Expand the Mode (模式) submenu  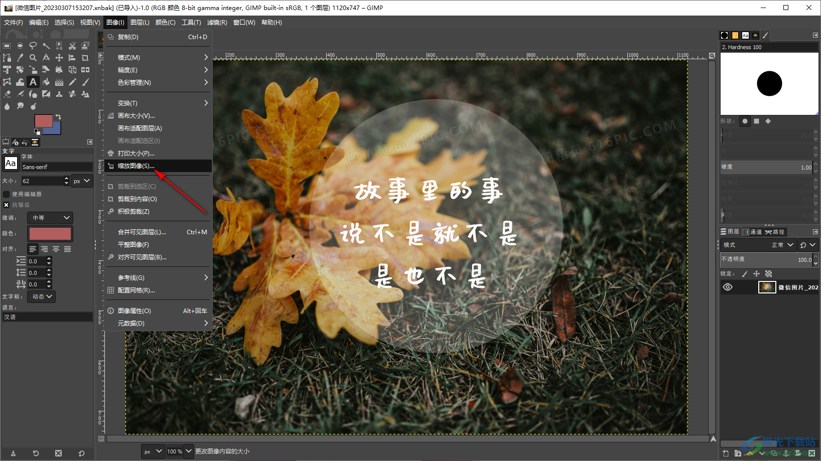(x=158, y=58)
